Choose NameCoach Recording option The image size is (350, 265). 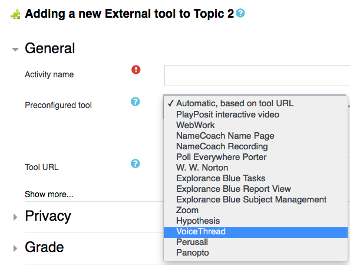click(256, 146)
